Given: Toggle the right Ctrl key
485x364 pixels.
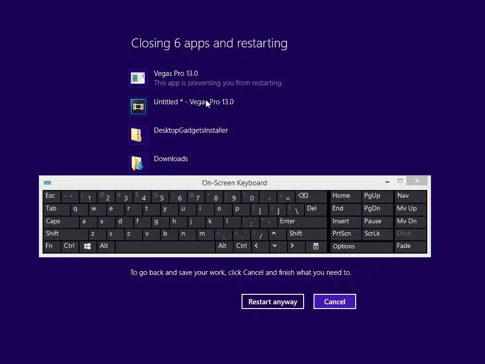Looking at the screenshot, I should 242,246.
